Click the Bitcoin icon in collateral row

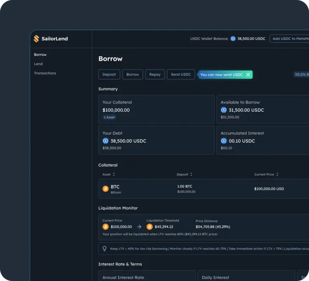(105, 189)
